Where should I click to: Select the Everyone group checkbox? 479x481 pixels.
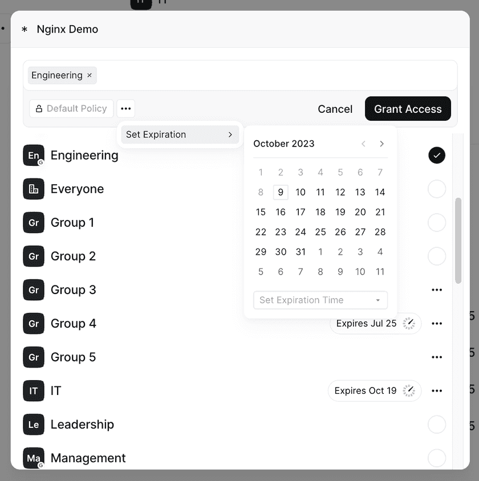(437, 189)
